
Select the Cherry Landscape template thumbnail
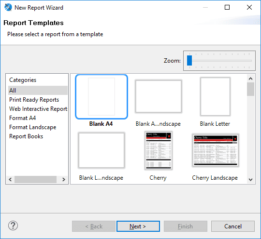pos(216,150)
